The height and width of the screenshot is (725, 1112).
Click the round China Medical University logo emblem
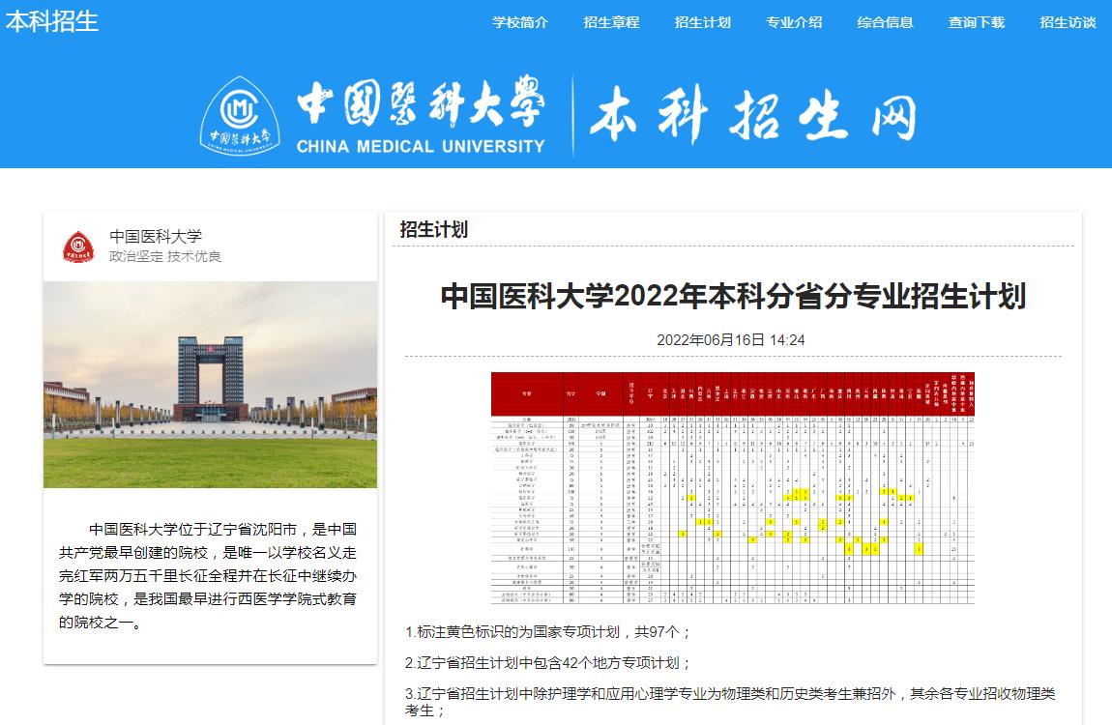point(240,116)
